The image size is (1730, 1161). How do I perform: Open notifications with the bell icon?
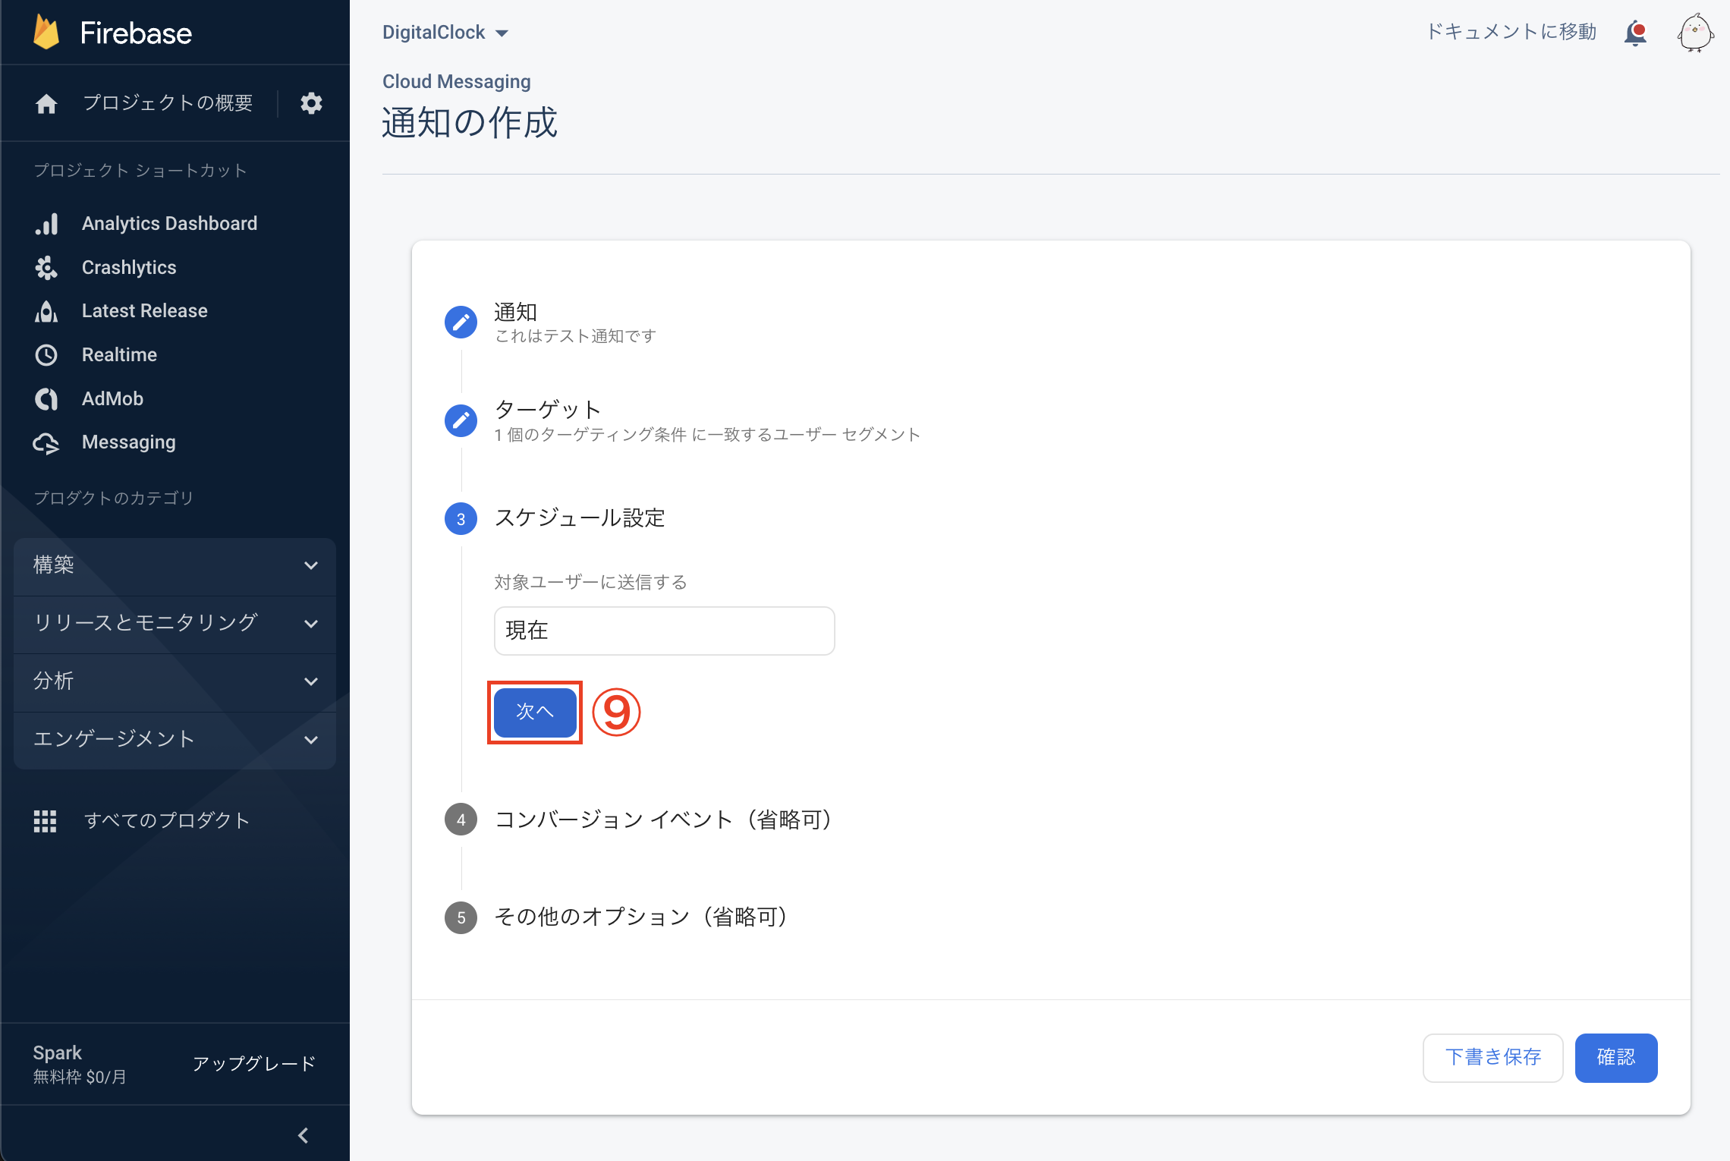(x=1636, y=33)
